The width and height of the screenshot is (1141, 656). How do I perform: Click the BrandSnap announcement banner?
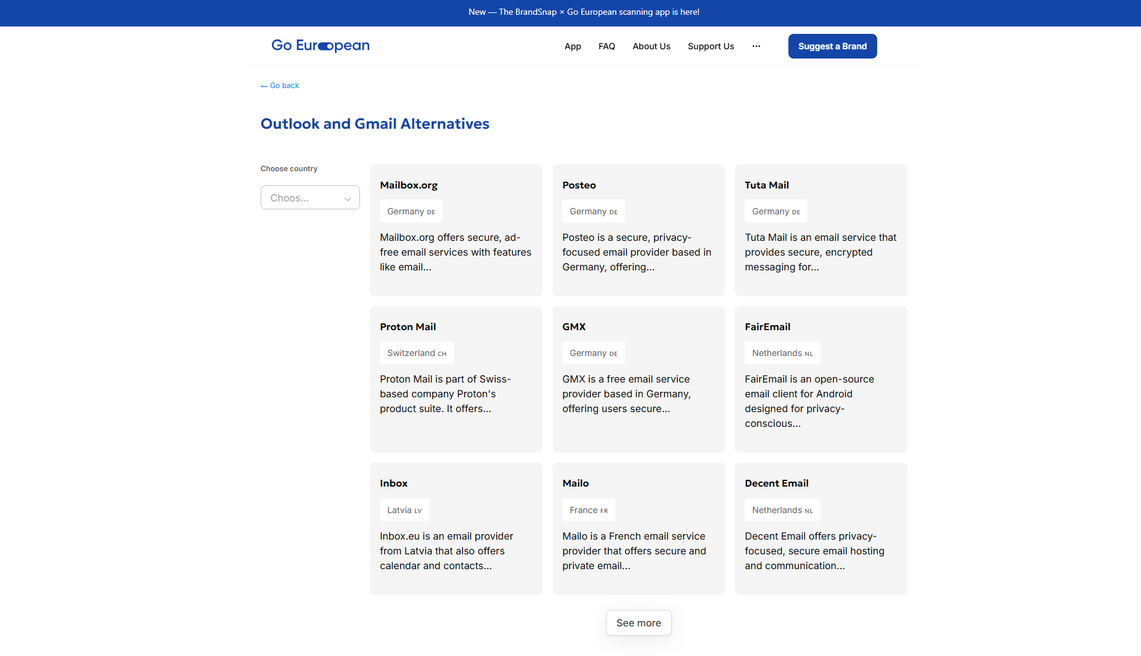pyautogui.click(x=584, y=12)
